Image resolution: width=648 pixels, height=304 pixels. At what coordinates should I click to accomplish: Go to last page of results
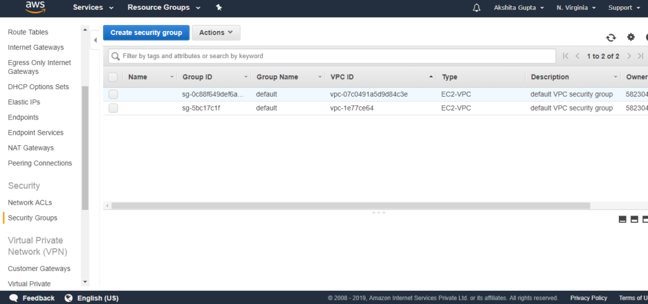tap(640, 56)
